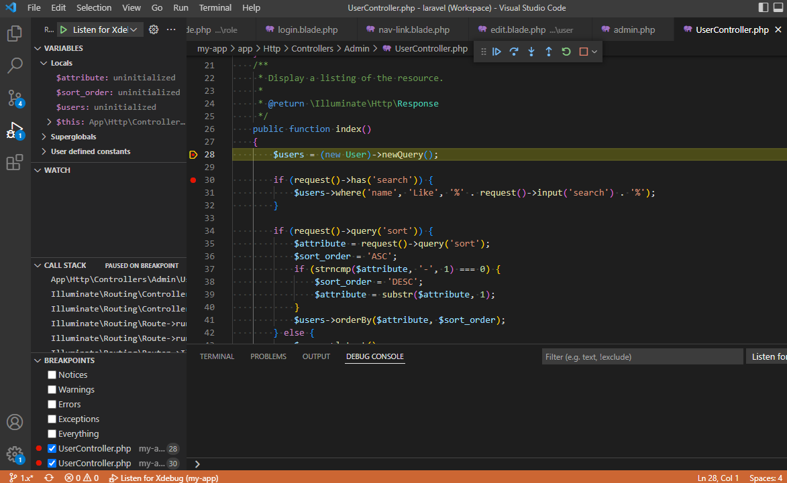The height and width of the screenshot is (483, 787).
Task: Toggle panel layout icon in title bar
Action: click(x=778, y=7)
